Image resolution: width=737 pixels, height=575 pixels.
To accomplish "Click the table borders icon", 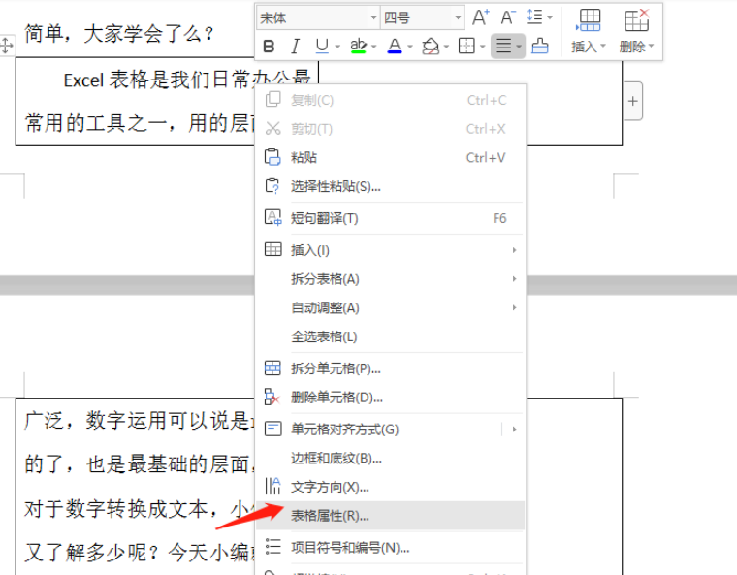I will pyautogui.click(x=466, y=47).
